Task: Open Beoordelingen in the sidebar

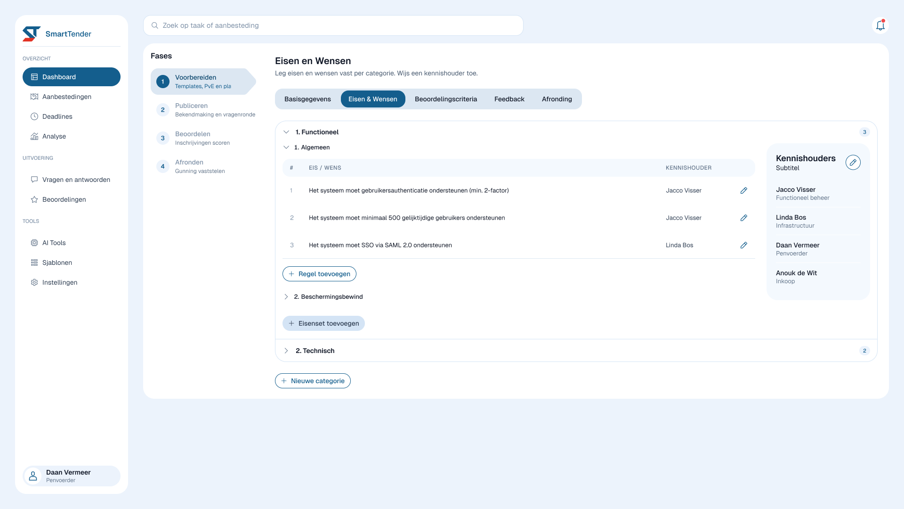Action: (x=72, y=199)
